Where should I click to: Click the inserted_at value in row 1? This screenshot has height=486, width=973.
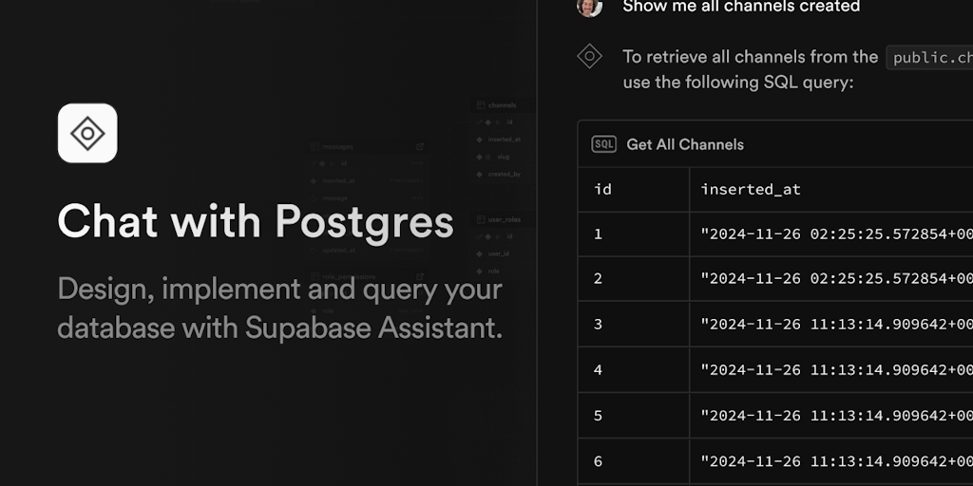pyautogui.click(x=836, y=234)
